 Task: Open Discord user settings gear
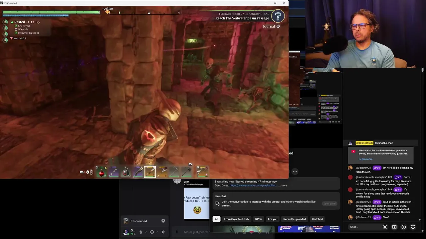click(x=163, y=232)
